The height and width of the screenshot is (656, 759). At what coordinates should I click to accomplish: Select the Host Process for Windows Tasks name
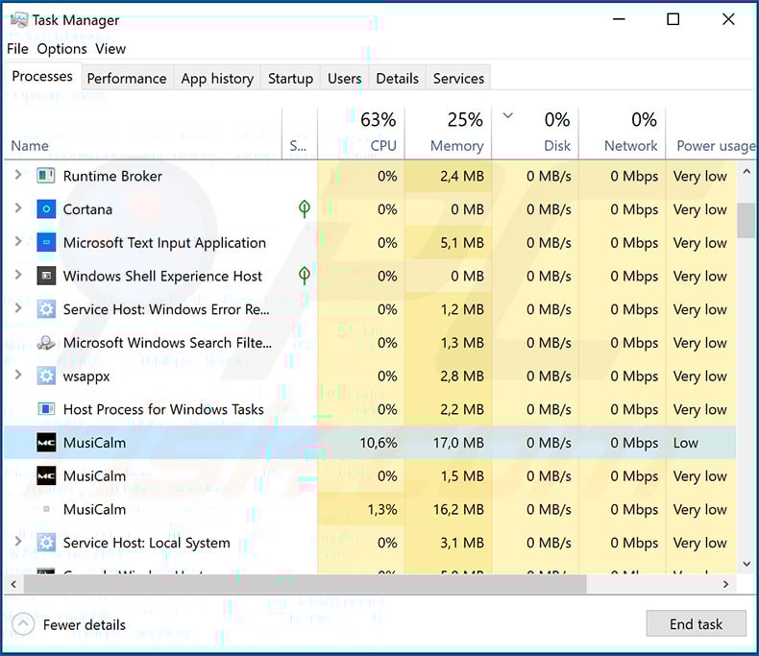(x=163, y=409)
